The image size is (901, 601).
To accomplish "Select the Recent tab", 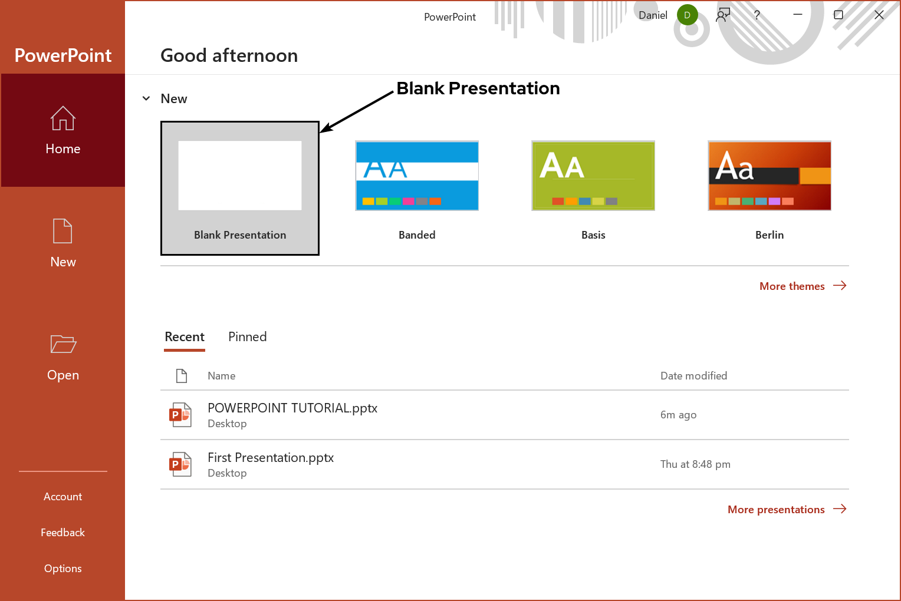I will point(185,337).
